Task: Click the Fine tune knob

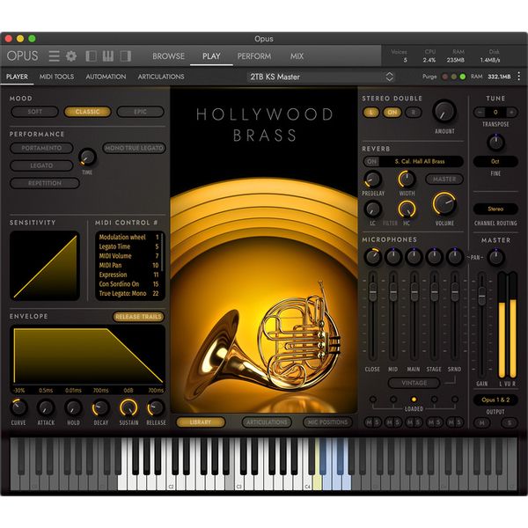Action: tap(495, 143)
